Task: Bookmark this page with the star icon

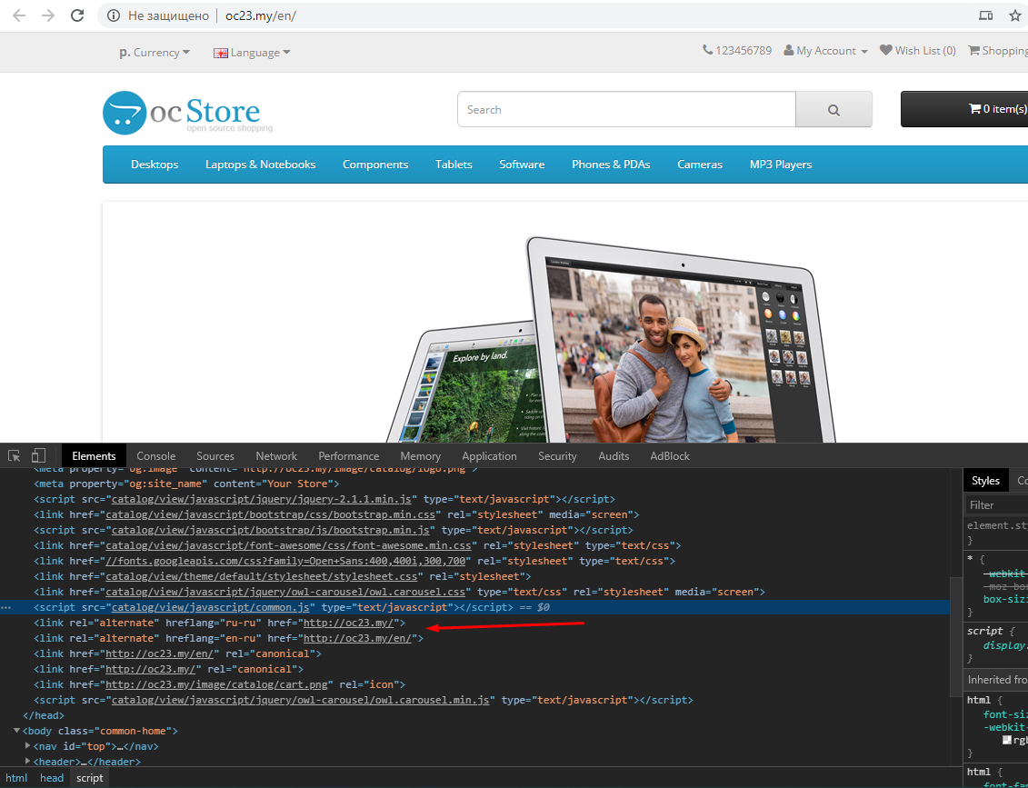Action: coord(1015,15)
